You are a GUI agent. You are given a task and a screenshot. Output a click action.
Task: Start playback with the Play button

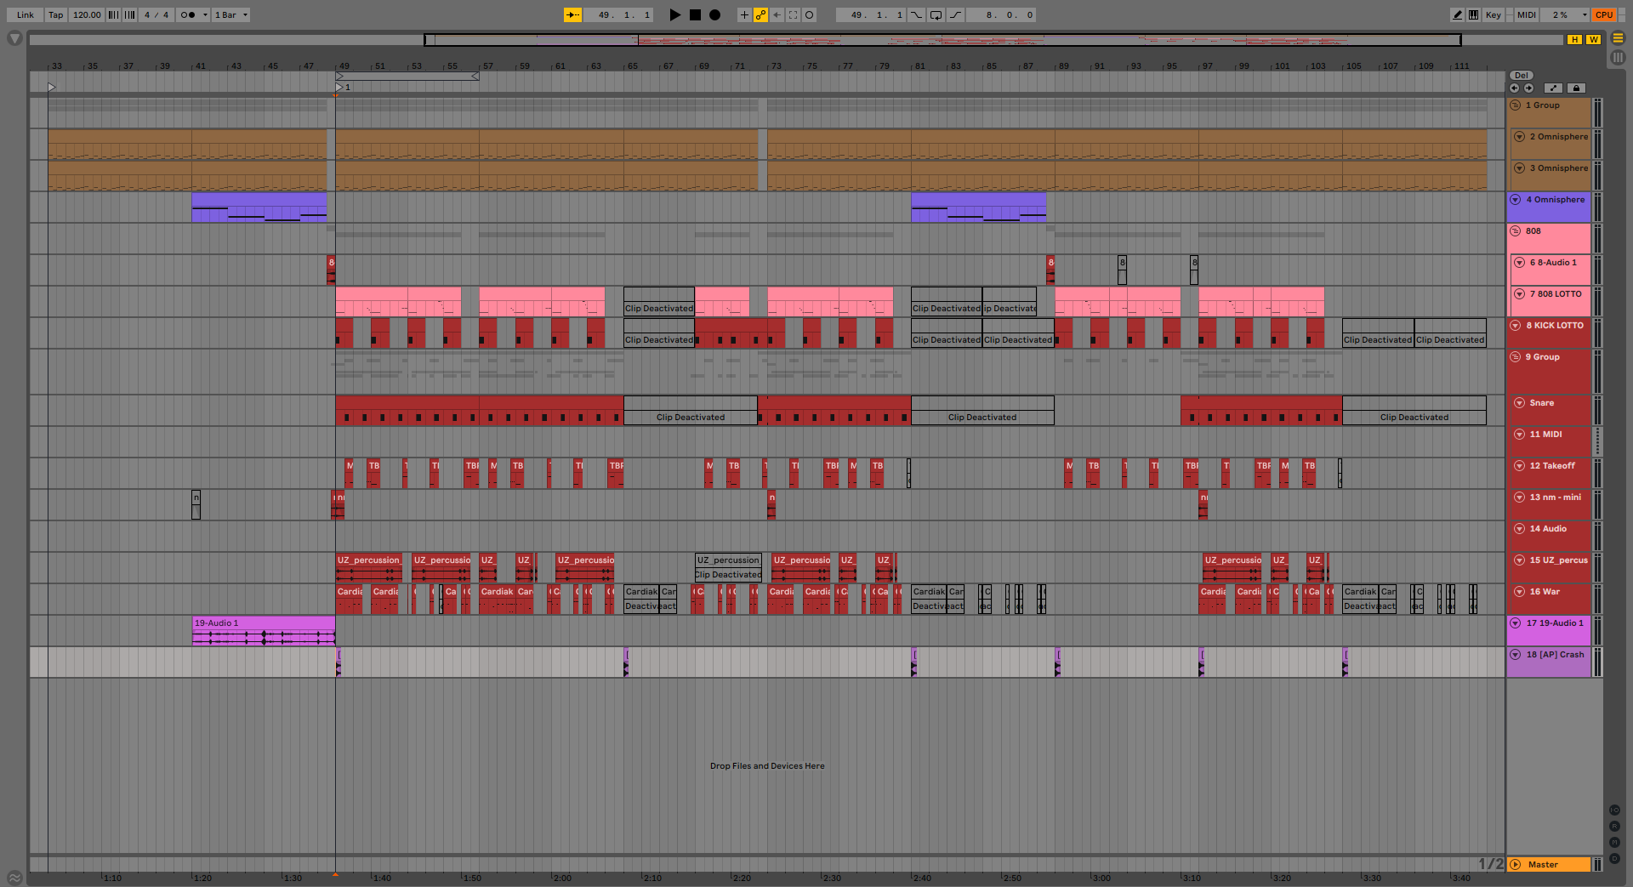point(674,14)
